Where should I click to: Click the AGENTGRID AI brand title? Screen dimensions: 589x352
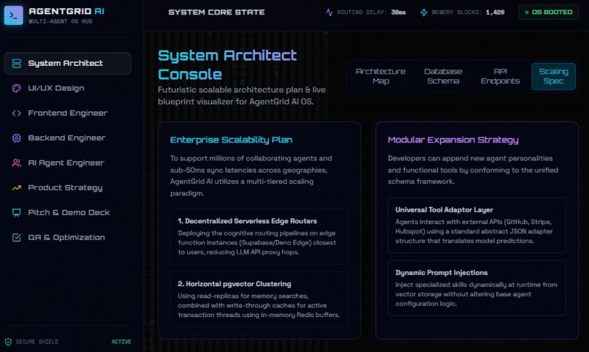(x=66, y=11)
